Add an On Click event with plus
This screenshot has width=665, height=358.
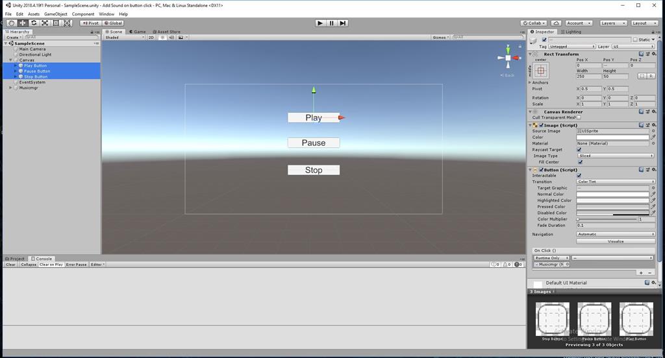pos(641,273)
